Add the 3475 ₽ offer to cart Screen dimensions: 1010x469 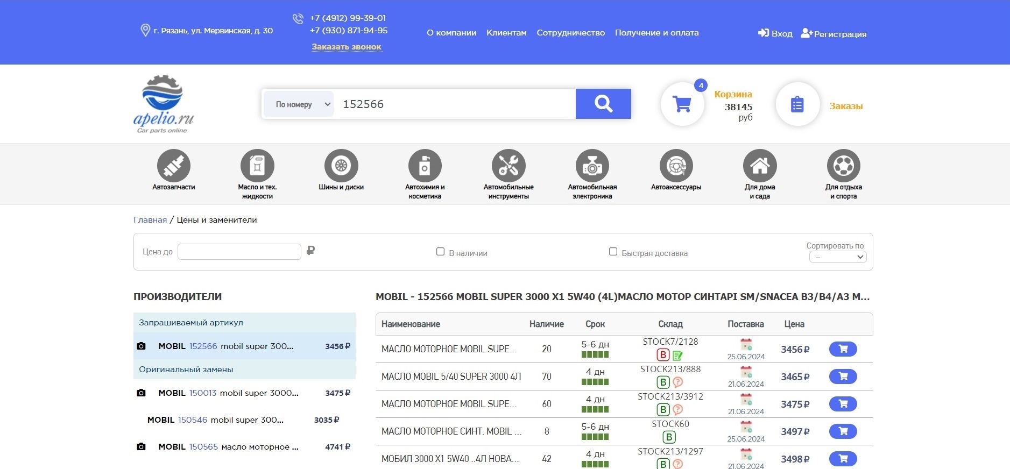pos(843,404)
